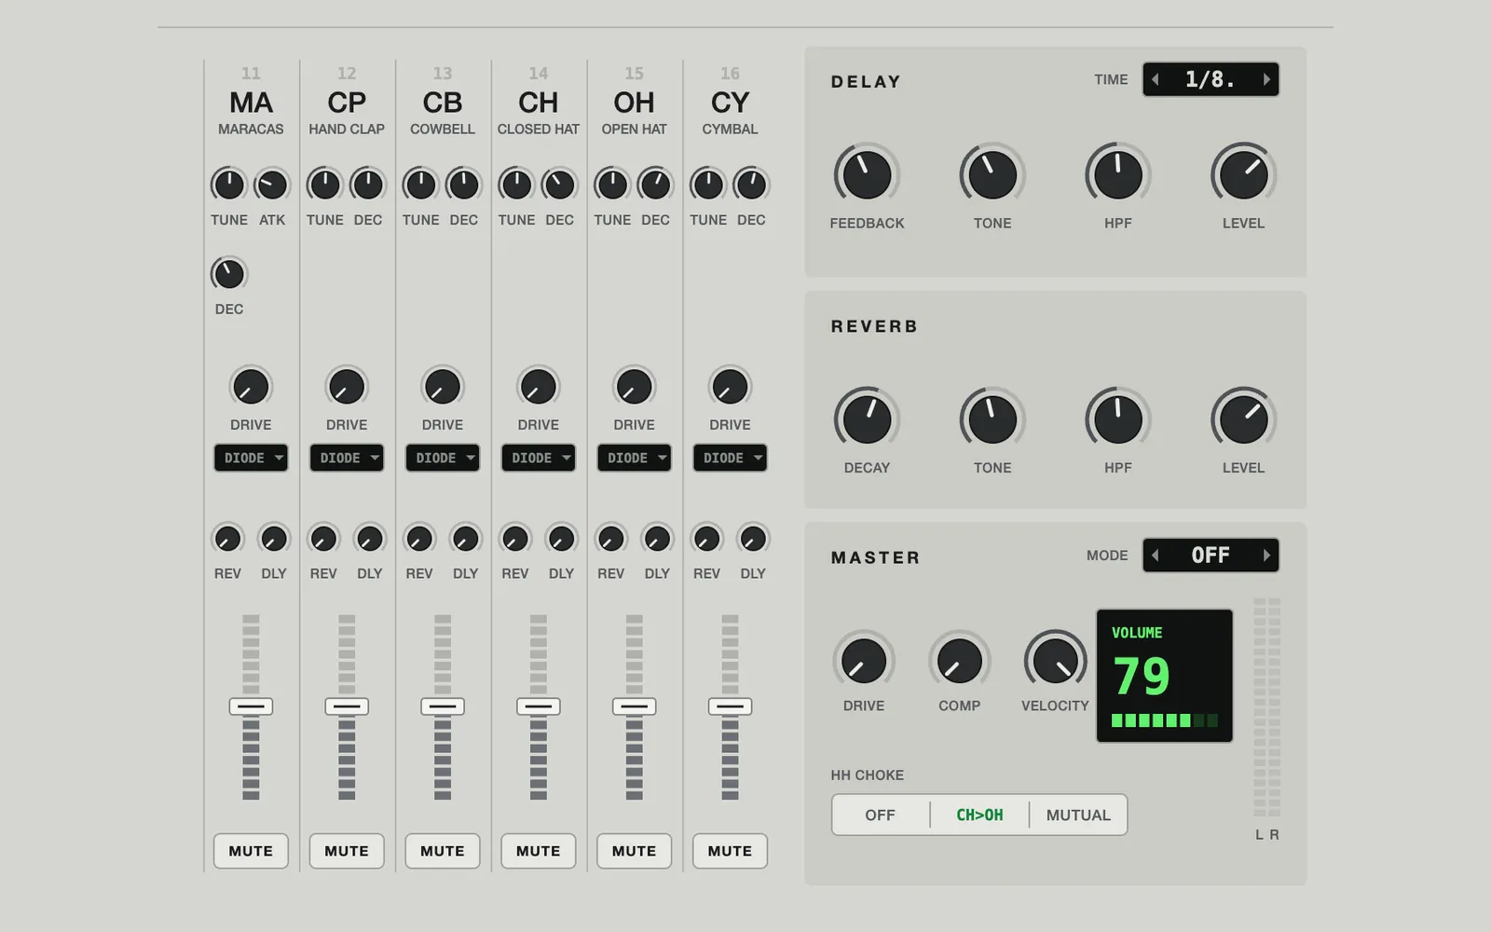Image resolution: width=1491 pixels, height=932 pixels.
Task: Click the Cowbell volume fader handle
Action: coord(443,706)
